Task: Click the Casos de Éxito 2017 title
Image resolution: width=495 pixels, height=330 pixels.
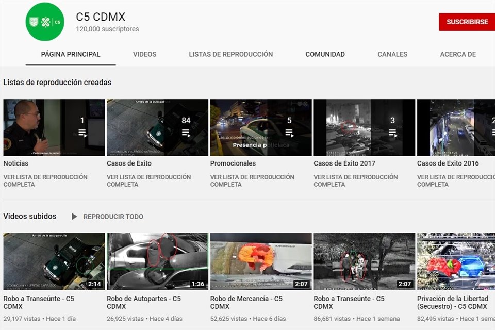Action: click(344, 163)
